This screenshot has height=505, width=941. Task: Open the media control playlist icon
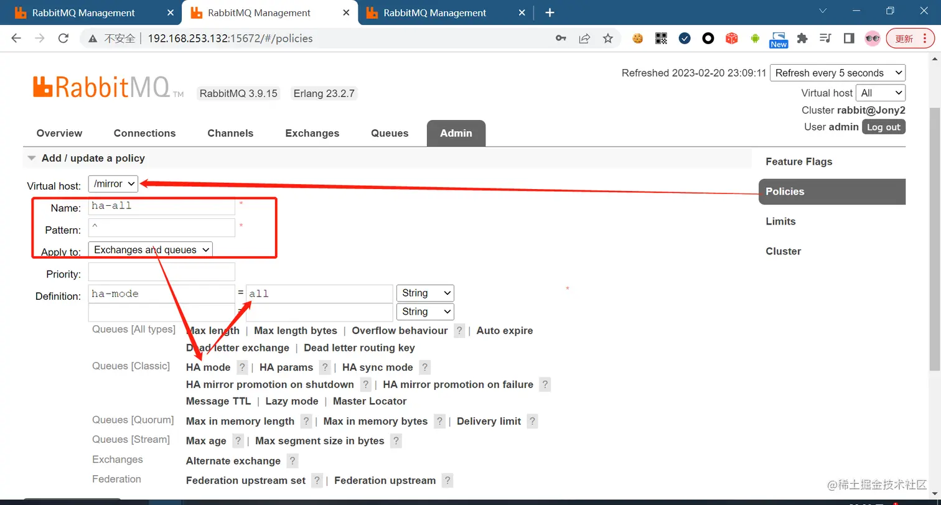[x=826, y=39]
